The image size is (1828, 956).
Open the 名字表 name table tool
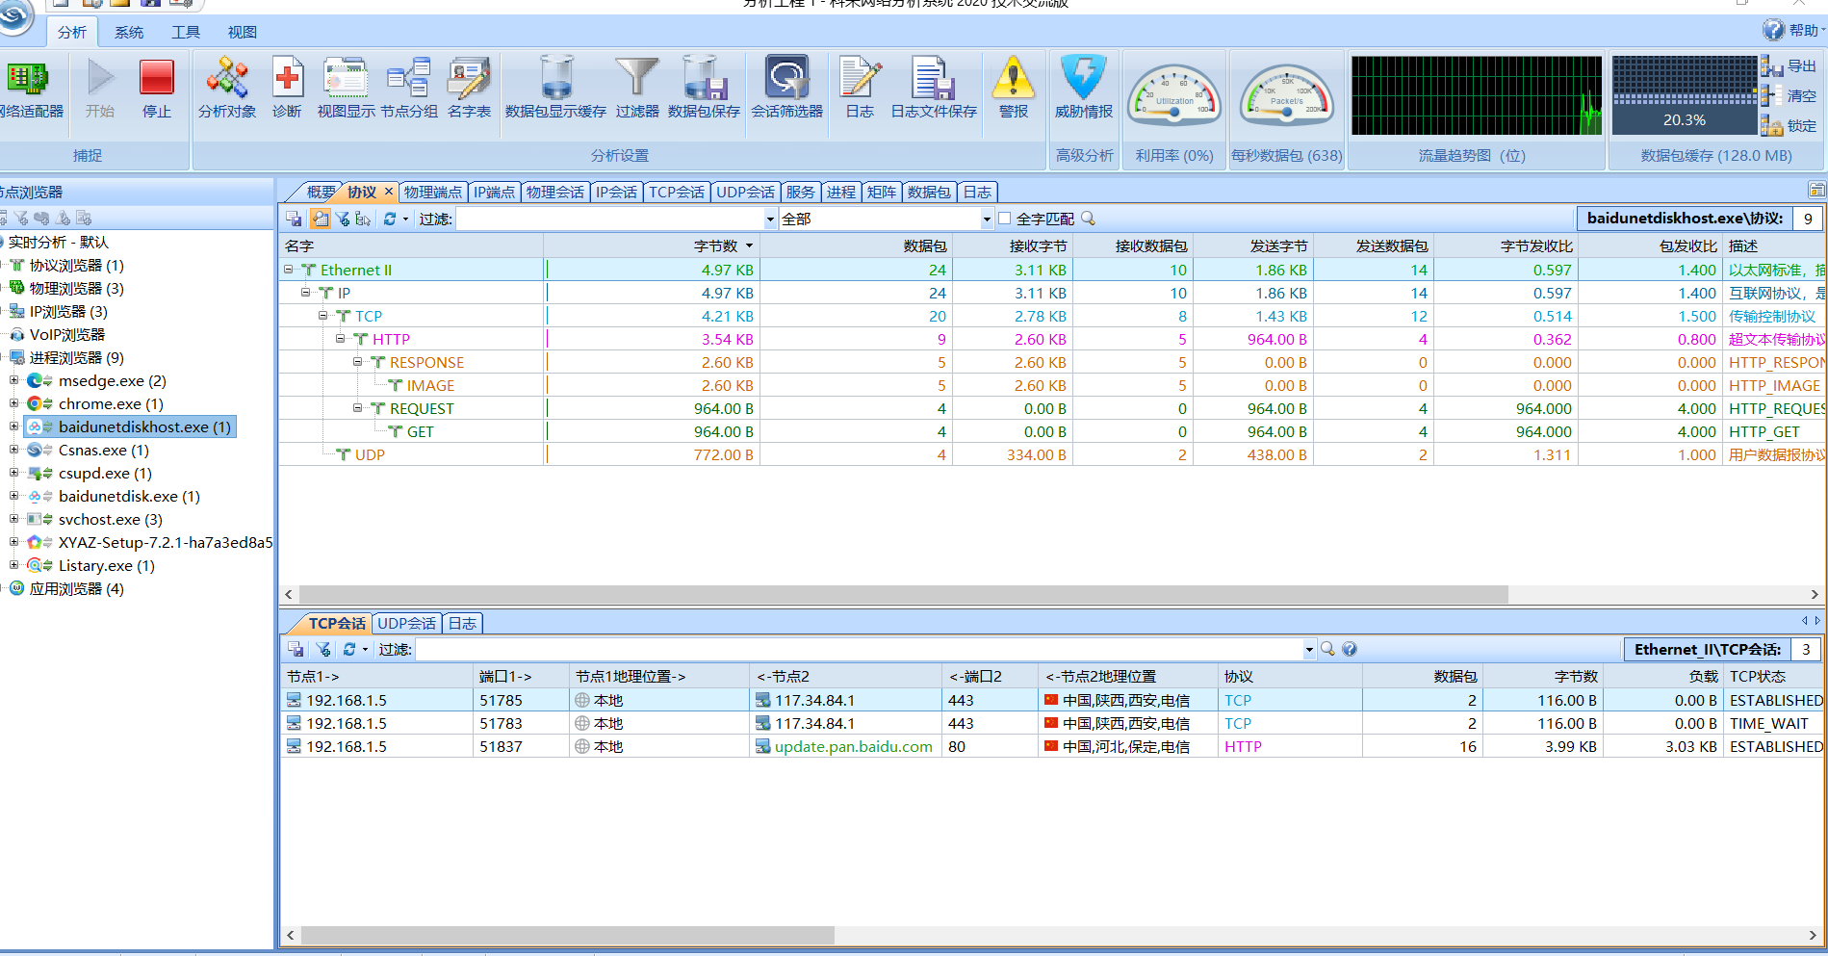pyautogui.click(x=469, y=88)
